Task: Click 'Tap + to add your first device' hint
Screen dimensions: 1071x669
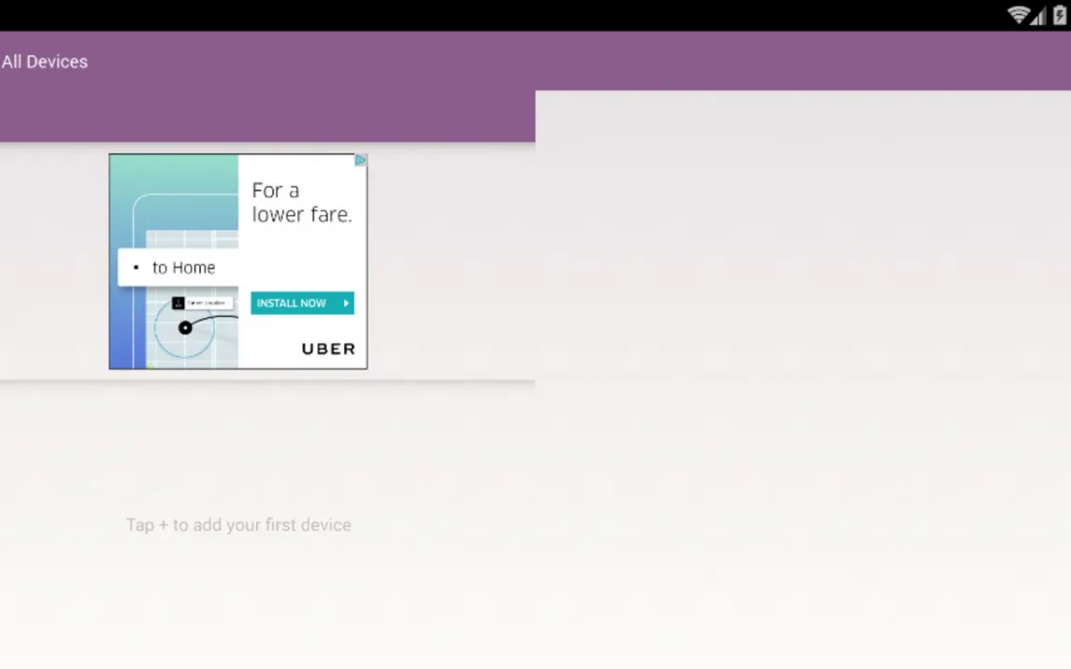Action: pos(238,525)
